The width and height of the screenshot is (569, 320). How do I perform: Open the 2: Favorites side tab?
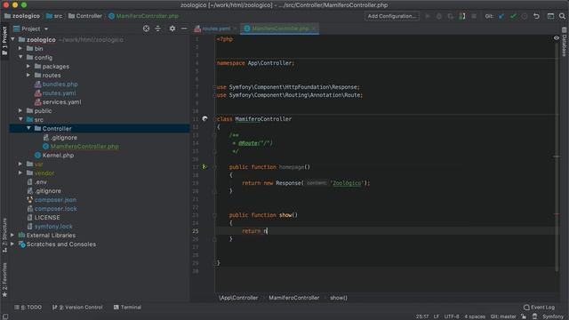tap(4, 280)
